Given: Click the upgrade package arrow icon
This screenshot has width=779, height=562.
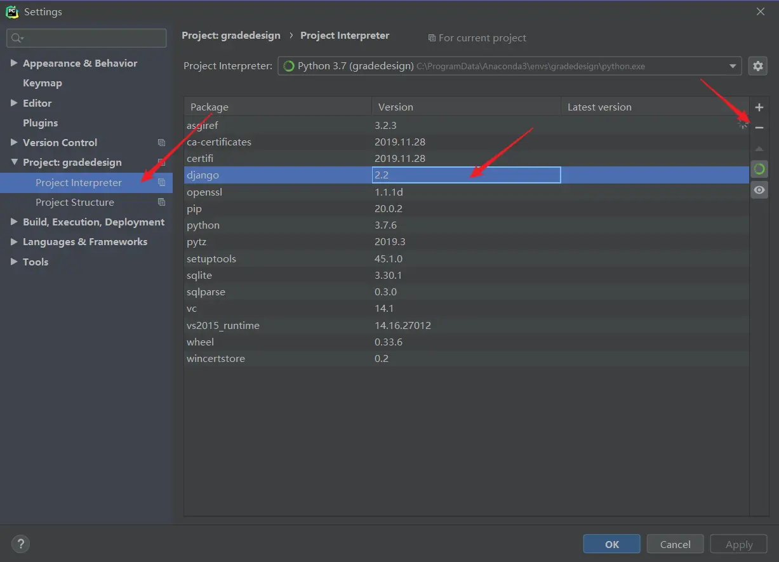Looking at the screenshot, I should coord(759,149).
